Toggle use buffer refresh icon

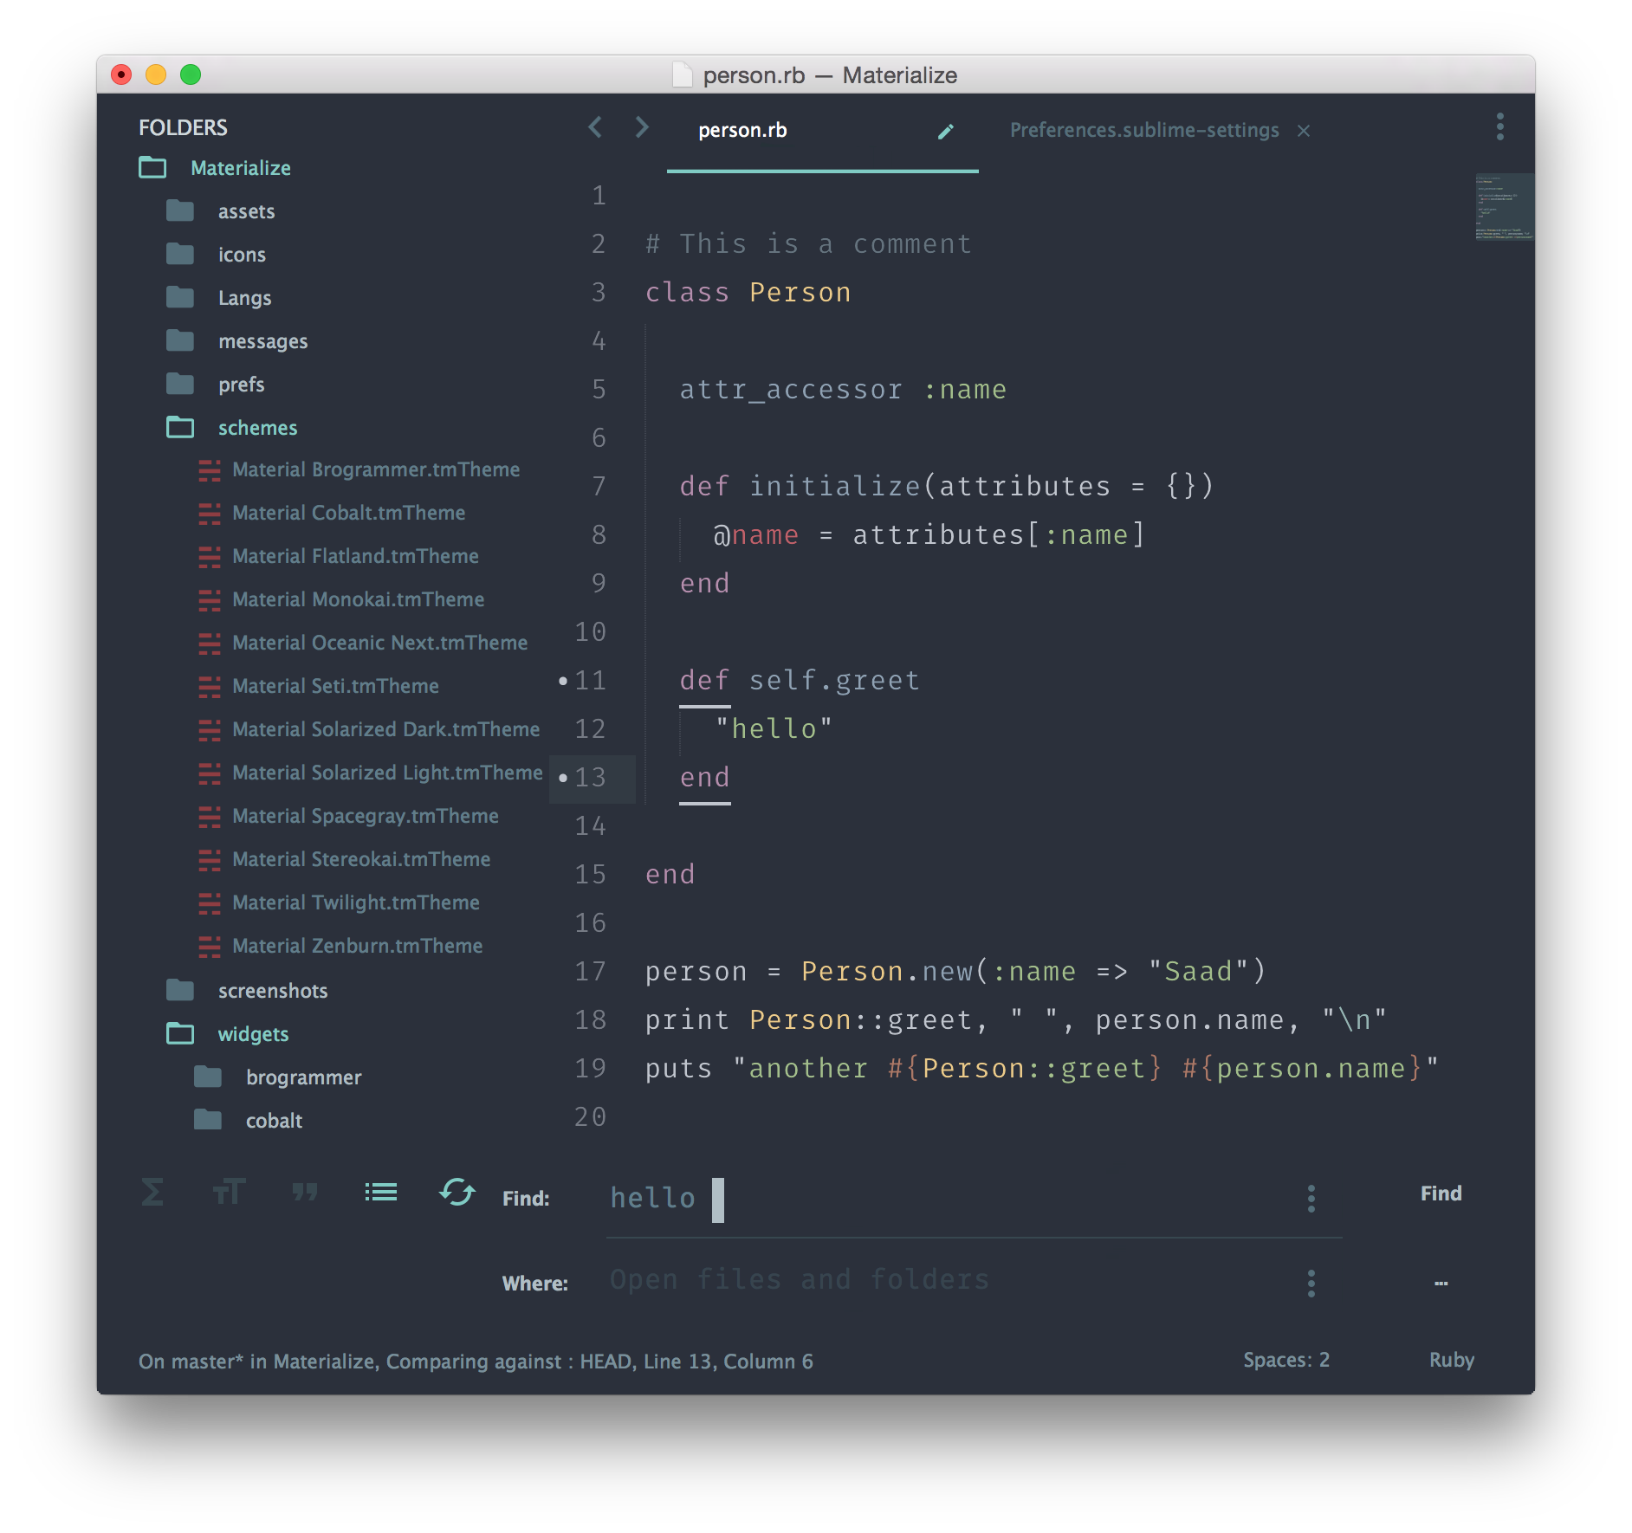457,1193
